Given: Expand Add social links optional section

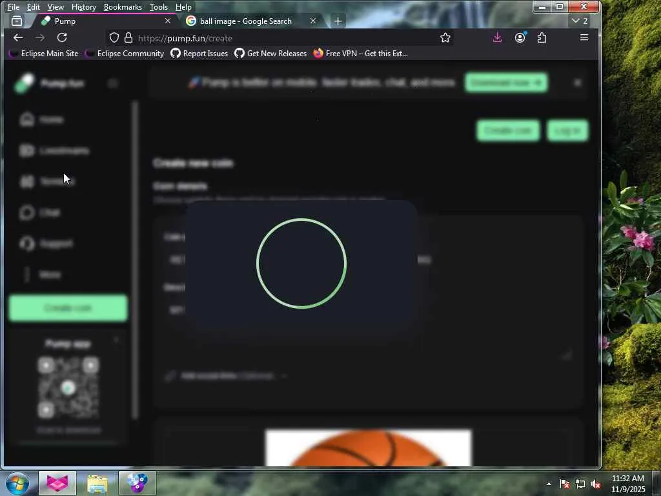Looking at the screenshot, I should 227,375.
